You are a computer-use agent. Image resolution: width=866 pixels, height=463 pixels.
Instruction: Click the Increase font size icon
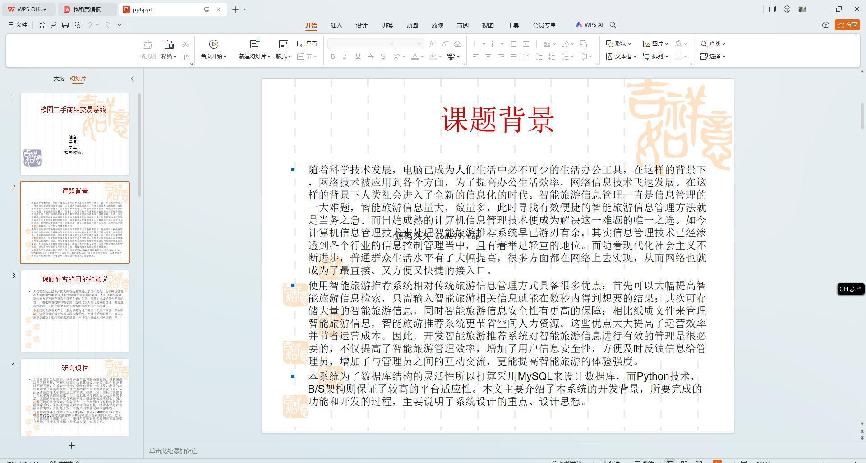pos(432,44)
